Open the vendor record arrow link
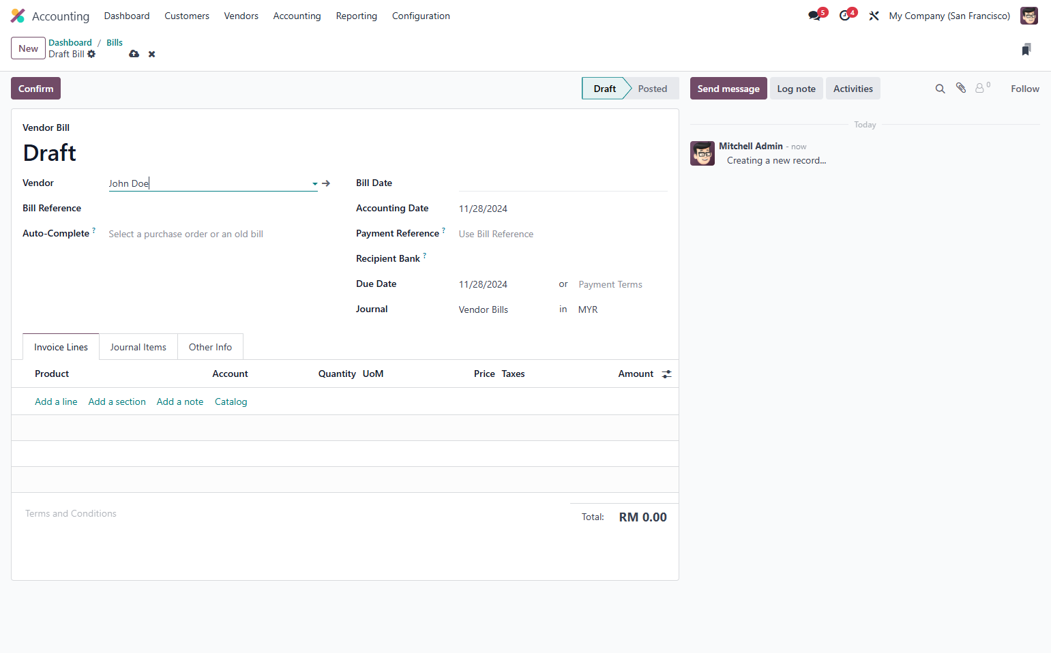The height and width of the screenshot is (653, 1051). (326, 183)
